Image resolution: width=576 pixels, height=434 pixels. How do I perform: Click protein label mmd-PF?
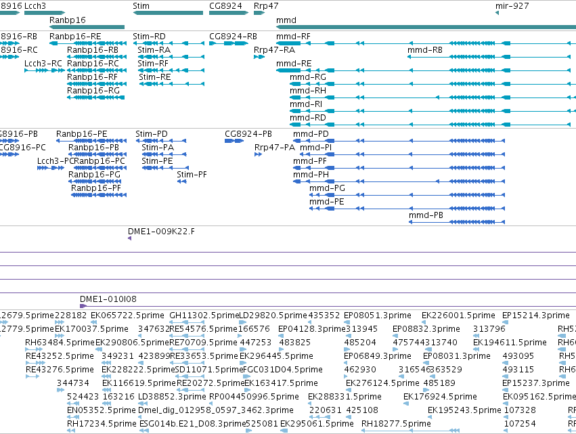coord(310,161)
